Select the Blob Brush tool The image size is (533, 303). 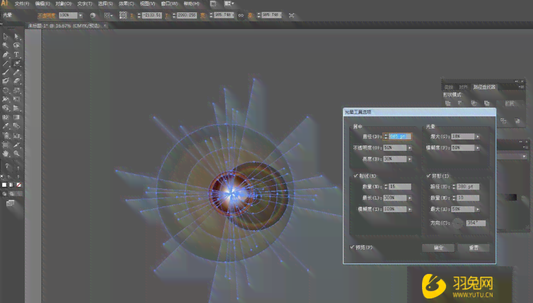click(6, 81)
